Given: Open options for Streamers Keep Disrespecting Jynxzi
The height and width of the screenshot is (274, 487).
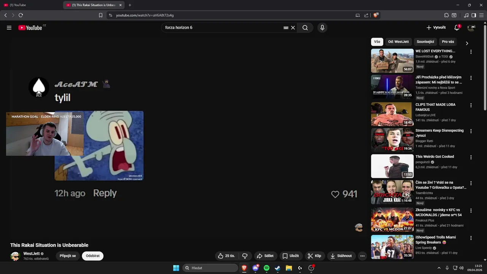Looking at the screenshot, I should pyautogui.click(x=471, y=131).
